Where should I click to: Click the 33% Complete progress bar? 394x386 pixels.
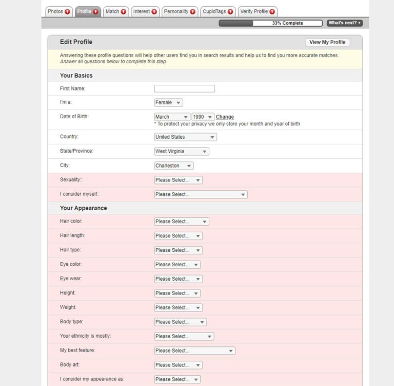[270, 23]
